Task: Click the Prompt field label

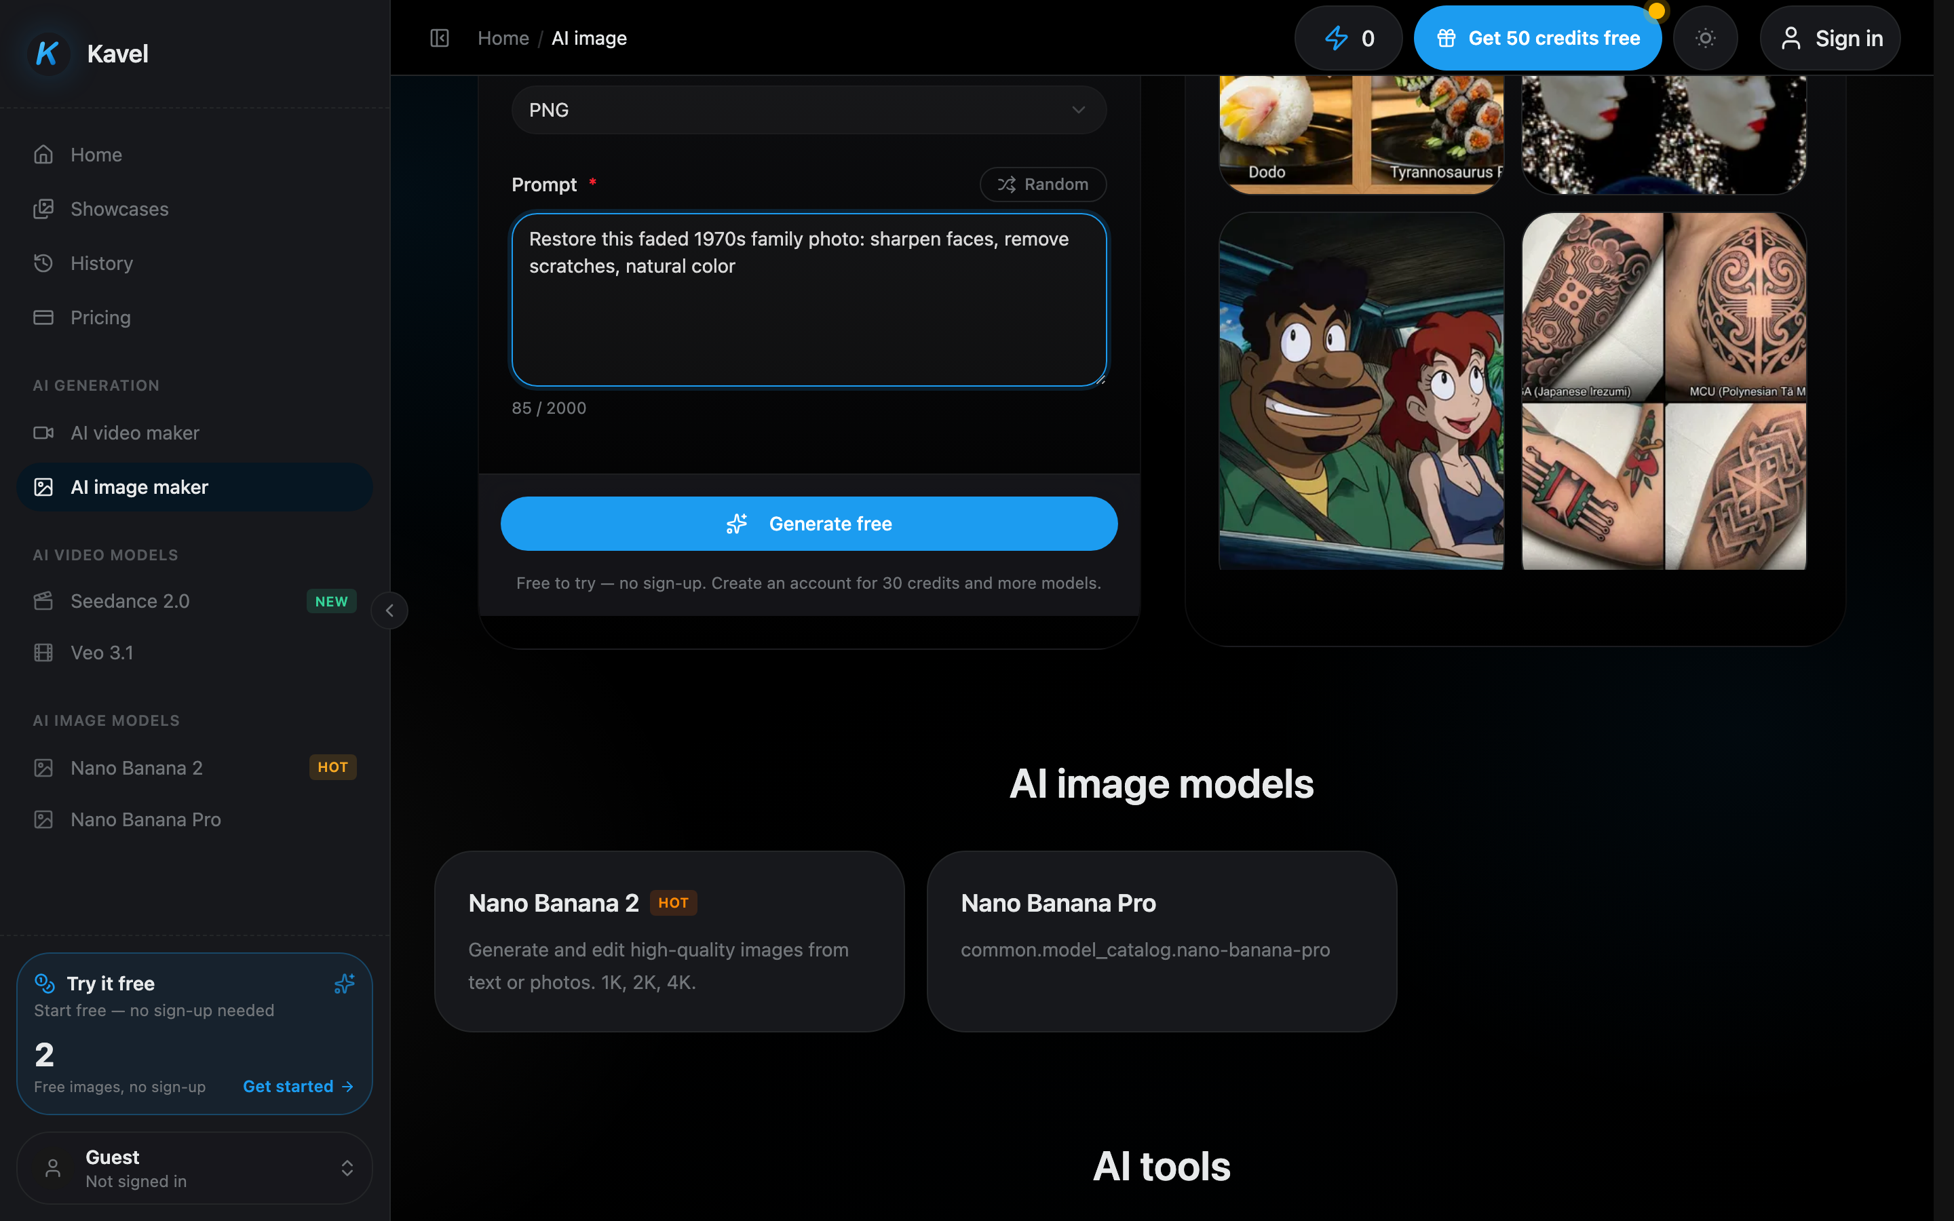Action: (x=544, y=185)
